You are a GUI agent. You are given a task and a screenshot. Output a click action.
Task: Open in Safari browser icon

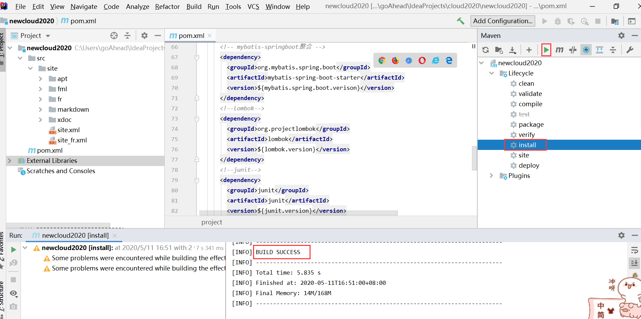coord(409,60)
